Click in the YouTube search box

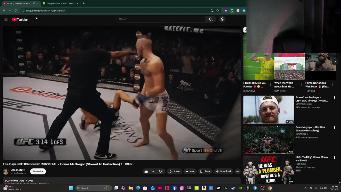161,19
